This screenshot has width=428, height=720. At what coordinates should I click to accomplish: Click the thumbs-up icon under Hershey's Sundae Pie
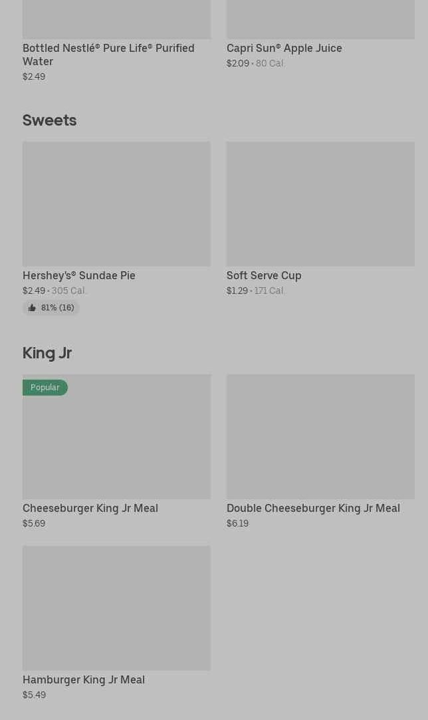click(x=32, y=308)
